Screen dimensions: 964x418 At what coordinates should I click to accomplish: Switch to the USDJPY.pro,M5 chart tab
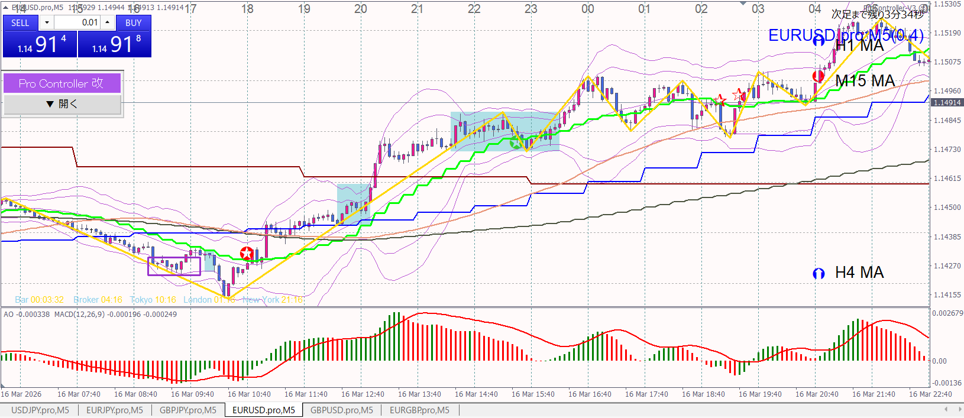point(40,410)
